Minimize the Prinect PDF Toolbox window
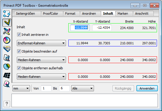Image resolution: width=162 pixels, height=111 pixels. [x=135, y=6]
